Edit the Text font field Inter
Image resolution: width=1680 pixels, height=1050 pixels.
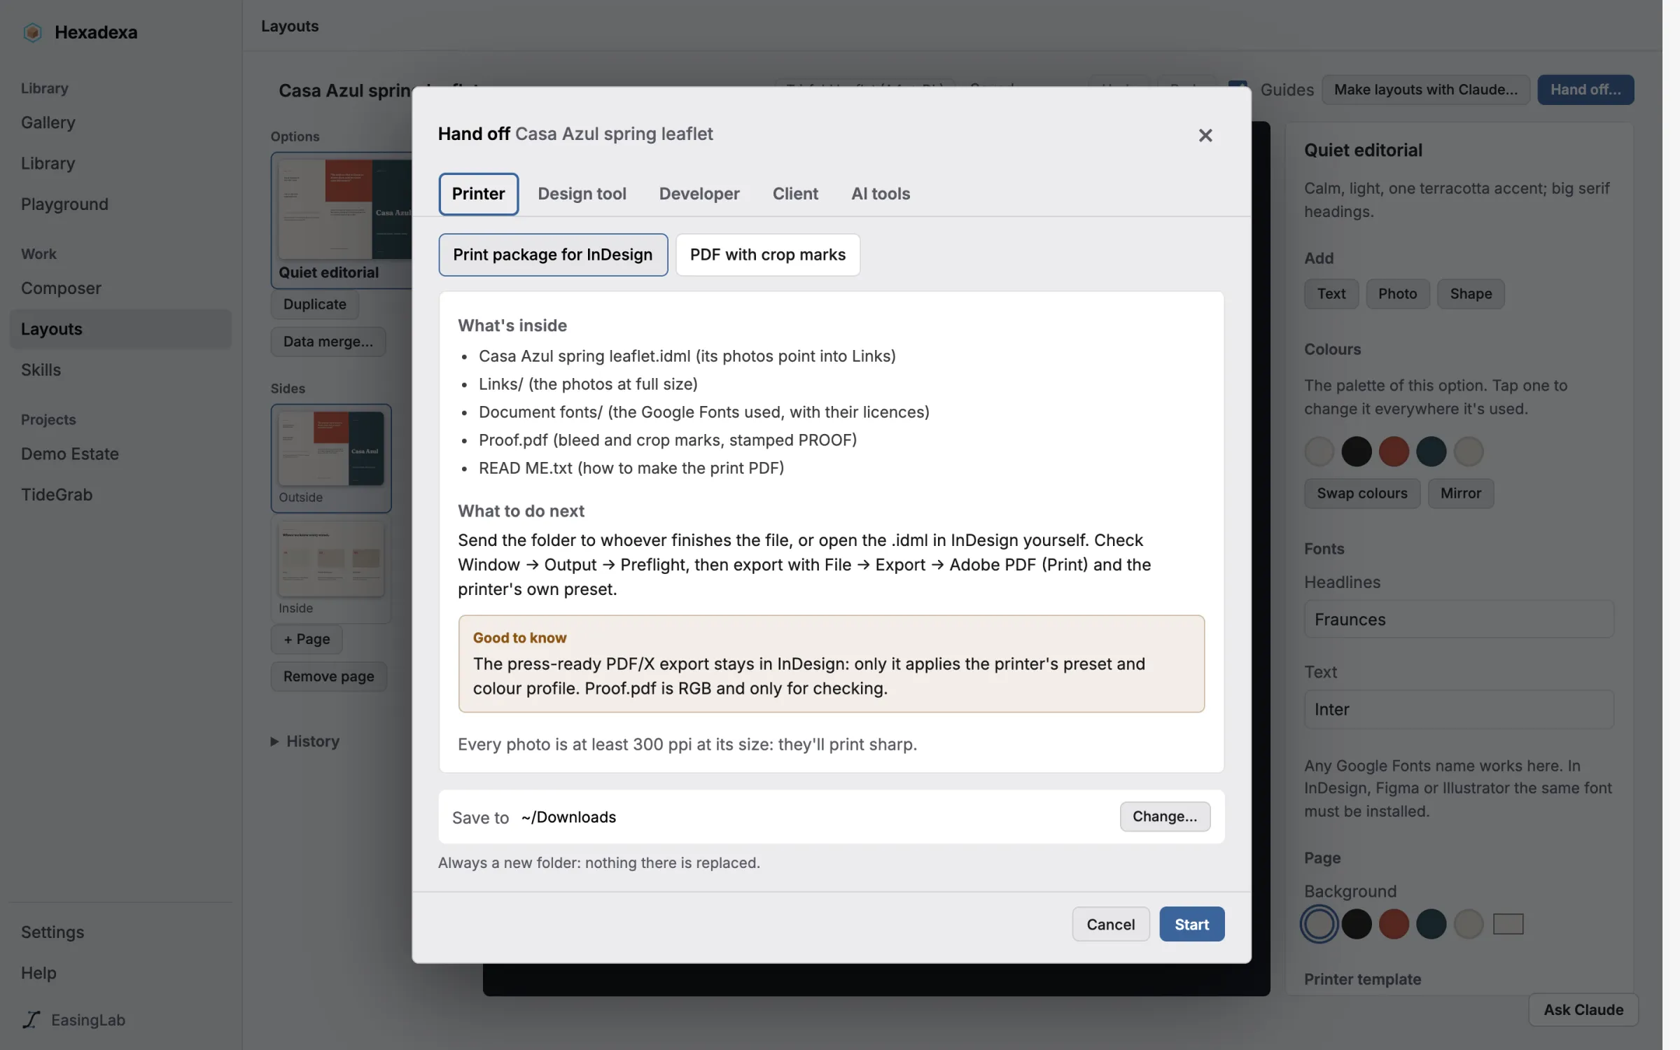(1459, 709)
